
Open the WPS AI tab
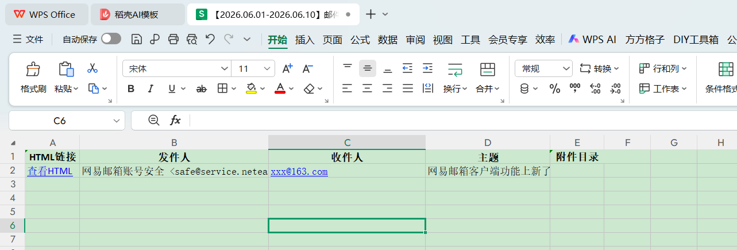[592, 40]
